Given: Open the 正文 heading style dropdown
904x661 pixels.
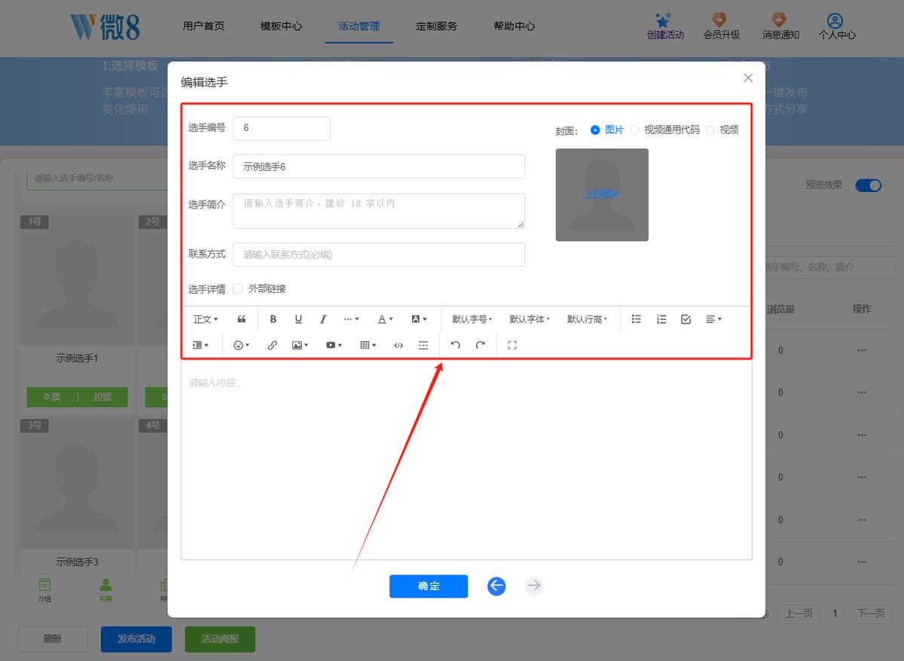Looking at the screenshot, I should click(x=206, y=319).
